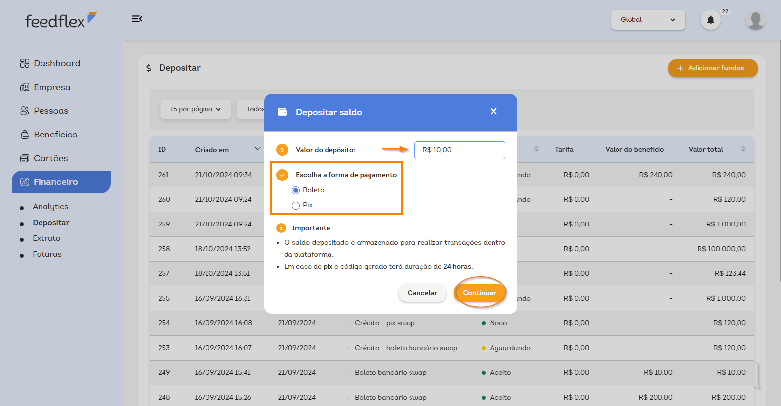
Task: Open the user avatar profile menu
Action: pyautogui.click(x=755, y=20)
